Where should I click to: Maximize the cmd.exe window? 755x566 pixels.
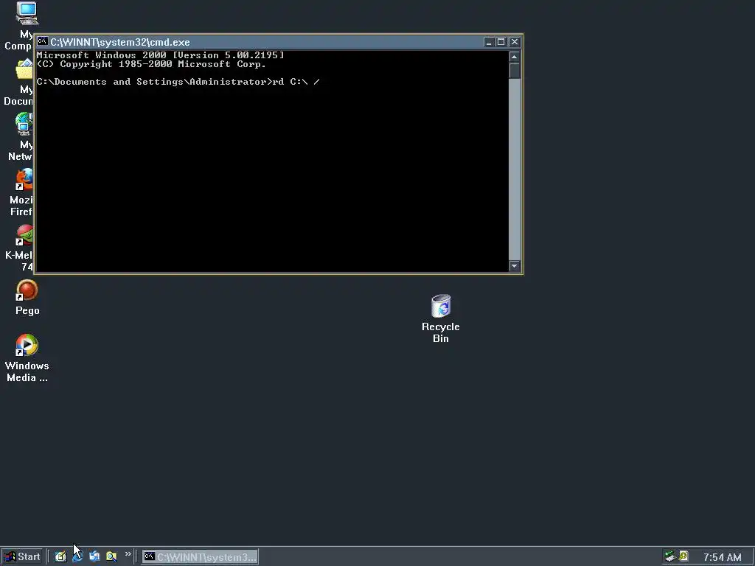(x=501, y=42)
